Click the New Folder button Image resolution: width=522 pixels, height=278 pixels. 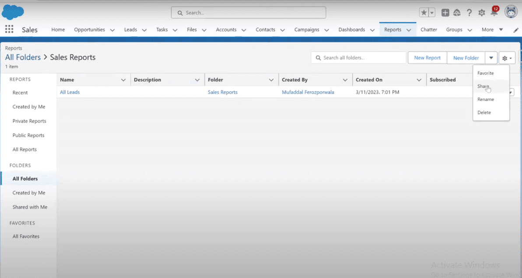(466, 58)
